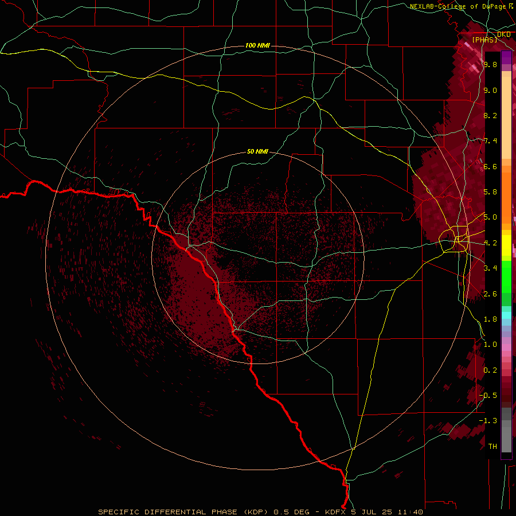516x516 pixels.
Task: Click the 100 NMI range ring label
Action: [x=257, y=45]
